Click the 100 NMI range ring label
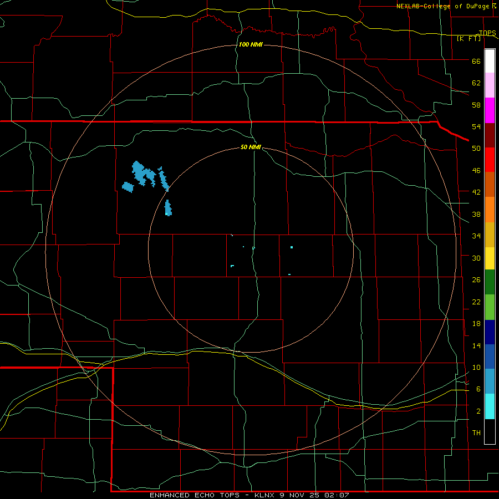This screenshot has width=499, height=499. (251, 44)
